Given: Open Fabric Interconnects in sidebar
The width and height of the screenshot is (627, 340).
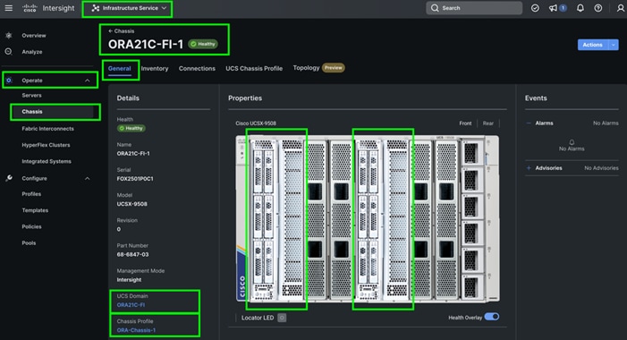Looking at the screenshot, I should [x=48, y=129].
